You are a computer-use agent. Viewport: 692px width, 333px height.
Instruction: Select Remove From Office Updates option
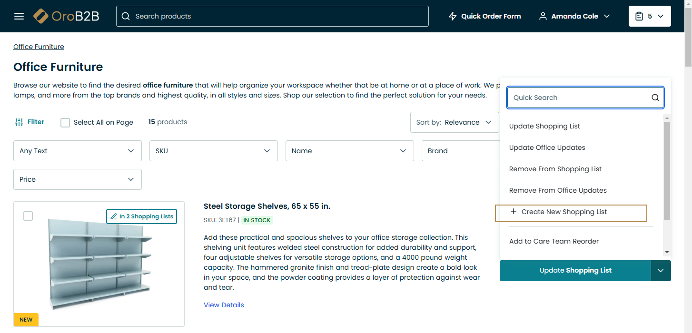558,190
